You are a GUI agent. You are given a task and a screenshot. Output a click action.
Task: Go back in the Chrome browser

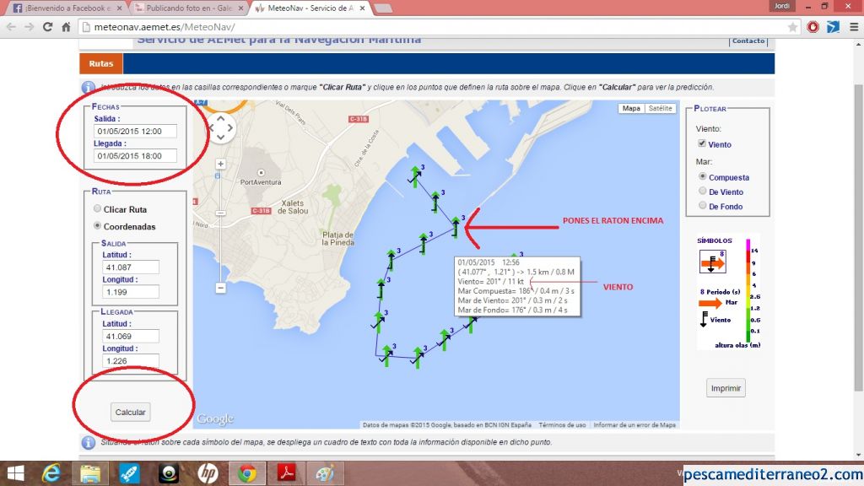[x=11, y=26]
